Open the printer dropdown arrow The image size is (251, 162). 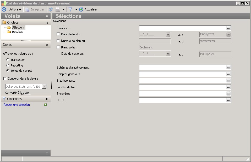click(63, 10)
